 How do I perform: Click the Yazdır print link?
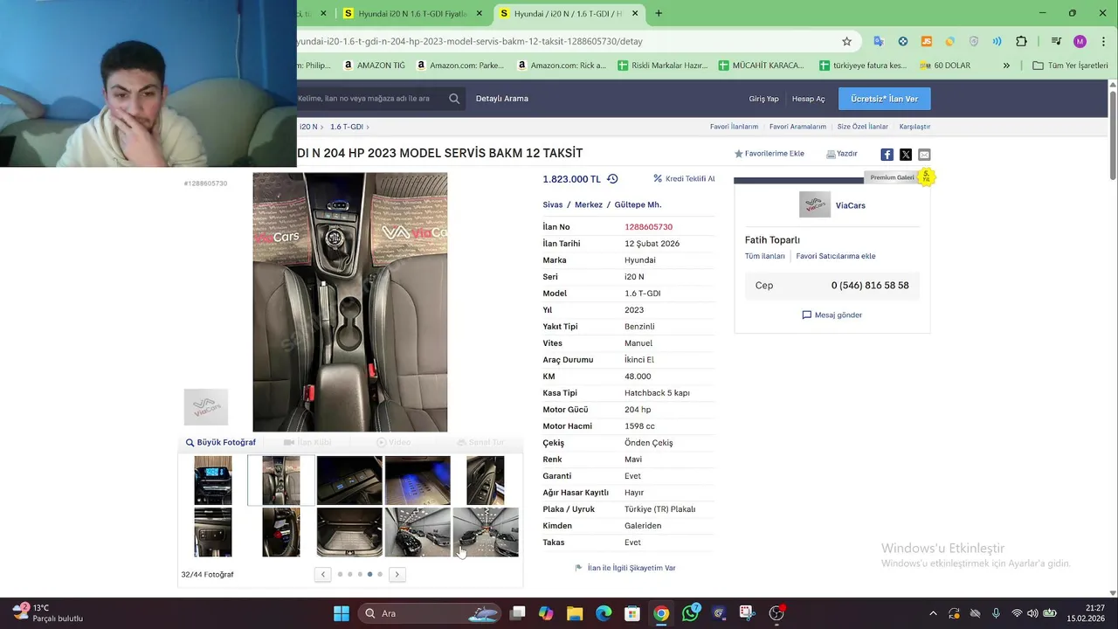842,154
